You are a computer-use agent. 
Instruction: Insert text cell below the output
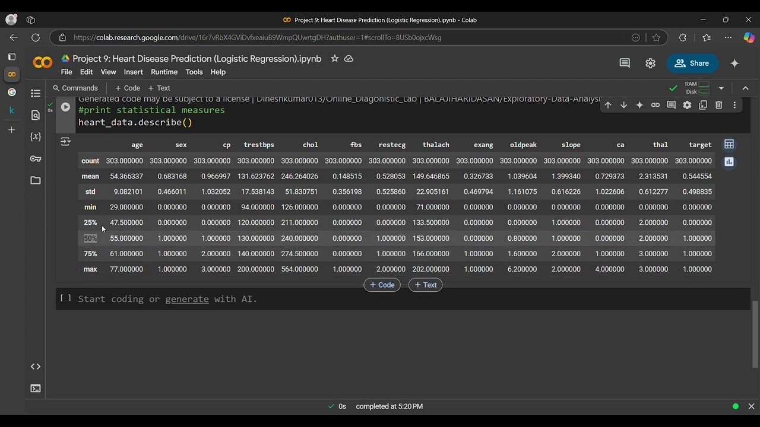point(426,285)
